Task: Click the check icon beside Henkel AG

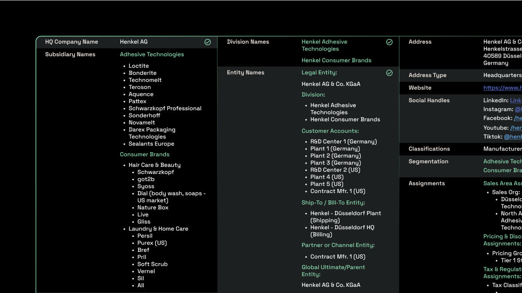Action: click(x=207, y=42)
